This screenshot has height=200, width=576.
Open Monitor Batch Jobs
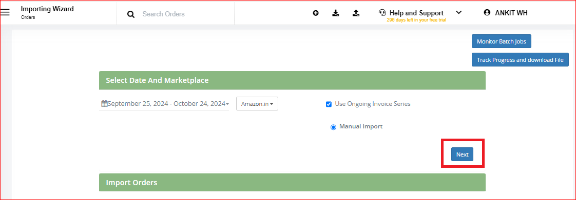[x=502, y=41]
